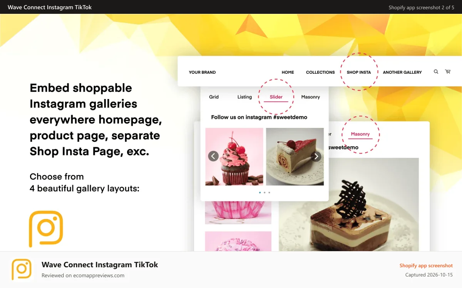Click the next slide arrow on the cake slice
The image size is (462, 288).
tap(316, 156)
